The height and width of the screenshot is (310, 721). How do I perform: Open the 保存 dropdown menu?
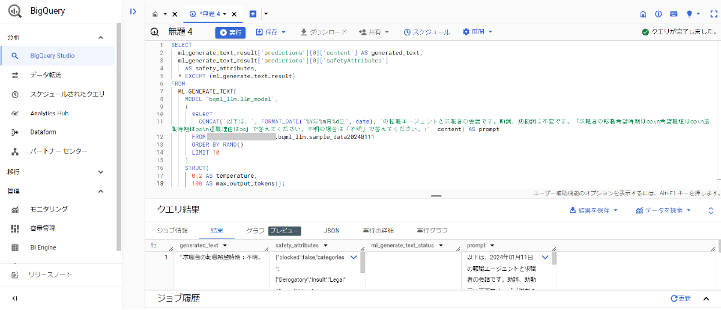click(271, 32)
